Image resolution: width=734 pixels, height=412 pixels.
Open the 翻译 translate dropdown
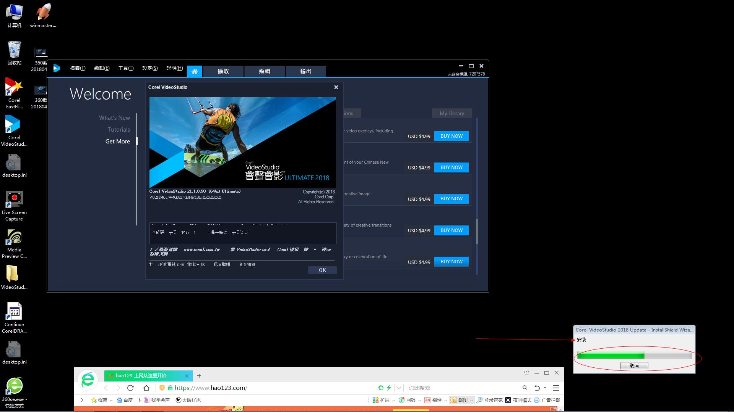pyautogui.click(x=436, y=400)
